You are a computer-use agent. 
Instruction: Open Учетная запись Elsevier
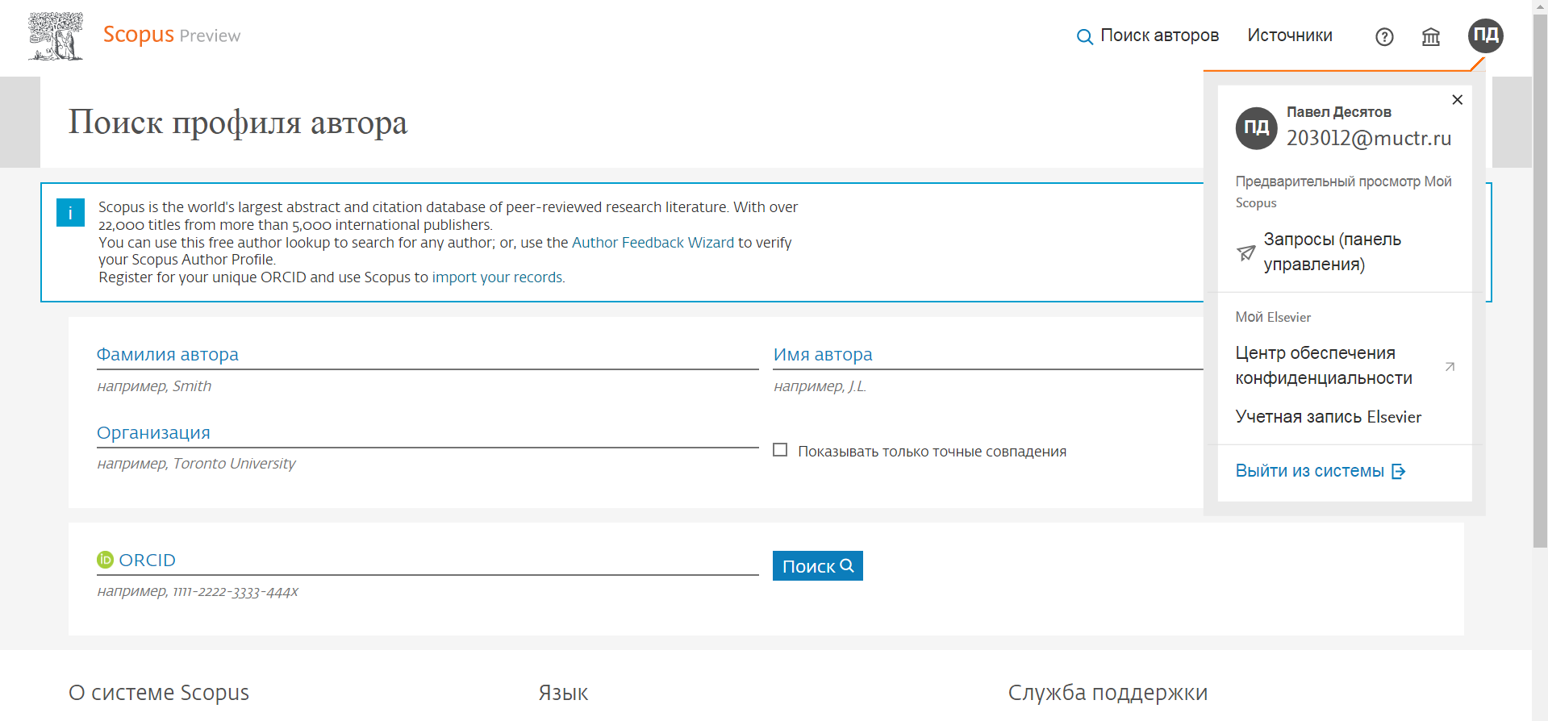click(x=1328, y=417)
